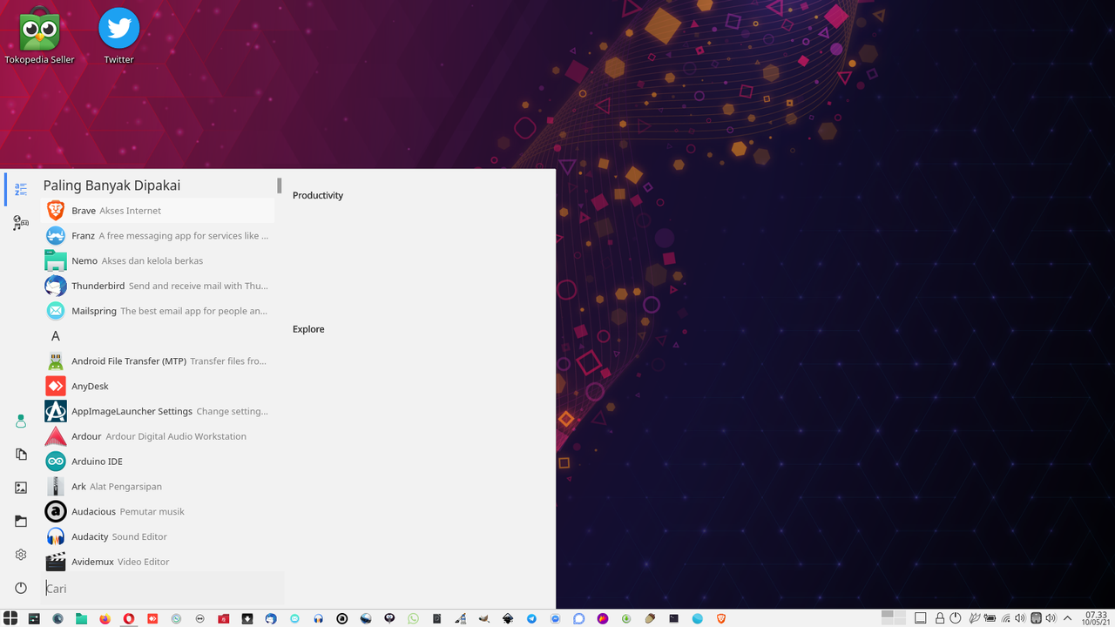
Task: Launch Mailspring from the taskbar
Action: click(x=294, y=618)
